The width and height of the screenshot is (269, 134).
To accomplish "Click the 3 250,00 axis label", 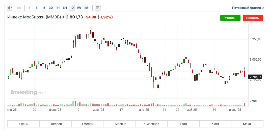I will pyautogui.click(x=255, y=39).
